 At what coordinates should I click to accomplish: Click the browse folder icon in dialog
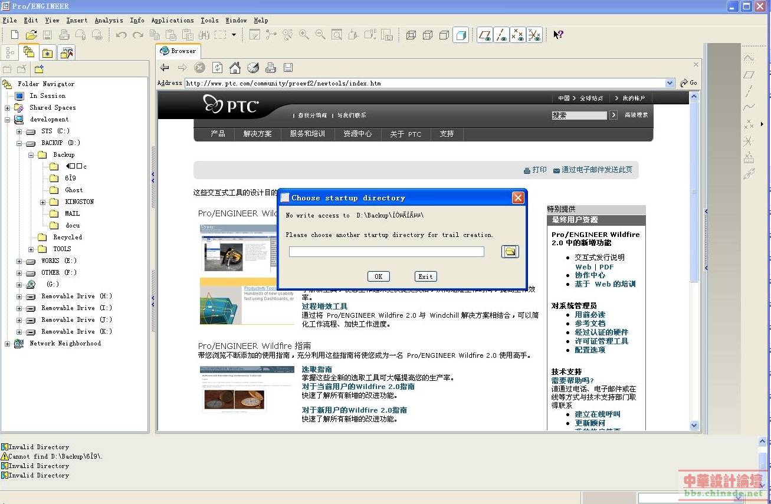(x=510, y=252)
